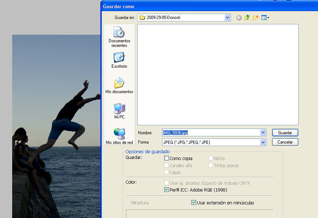The height and width of the screenshot is (218, 318).
Task: Click the 2009-29-05-Donosti folder name
Action: tap(163, 17)
